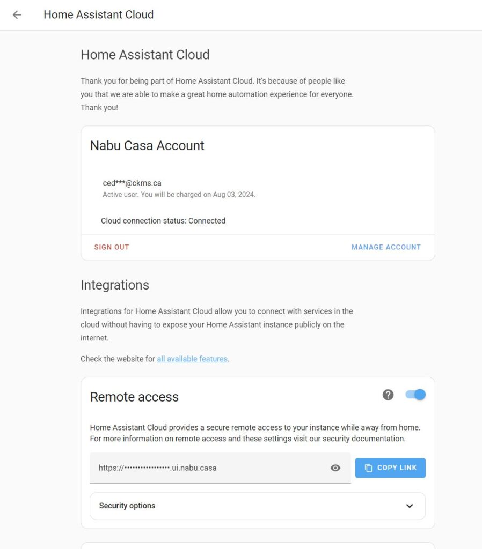Click the copy icon on Copy Link

pyautogui.click(x=369, y=468)
